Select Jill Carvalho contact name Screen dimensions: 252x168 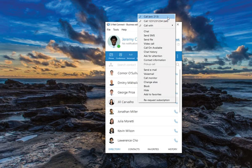point(126,102)
